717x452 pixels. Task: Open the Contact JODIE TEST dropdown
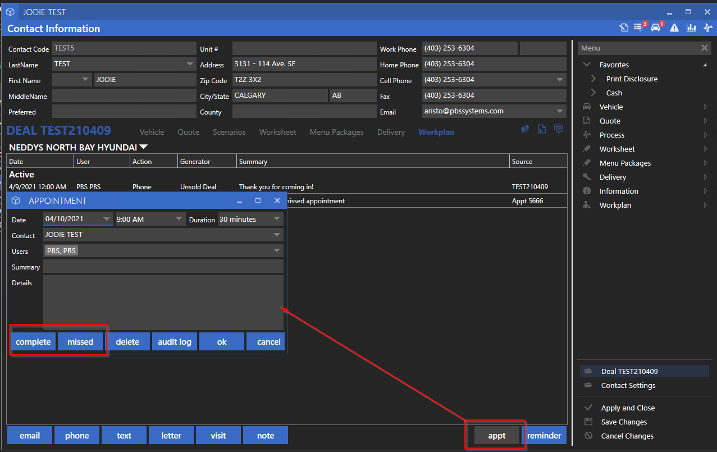277,235
